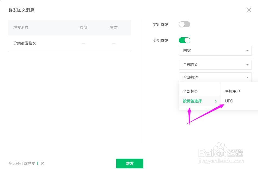Click the 群发消息 column header
This screenshot has width=258, height=170.
pyautogui.click(x=21, y=28)
